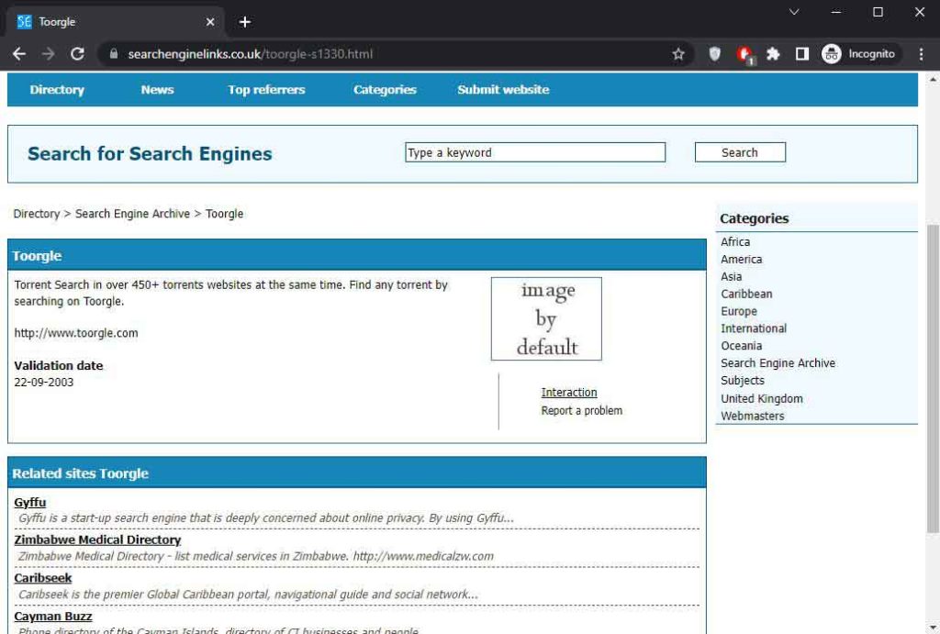Image resolution: width=940 pixels, height=634 pixels.
Task: Click the browser back arrow
Action: coord(18,54)
